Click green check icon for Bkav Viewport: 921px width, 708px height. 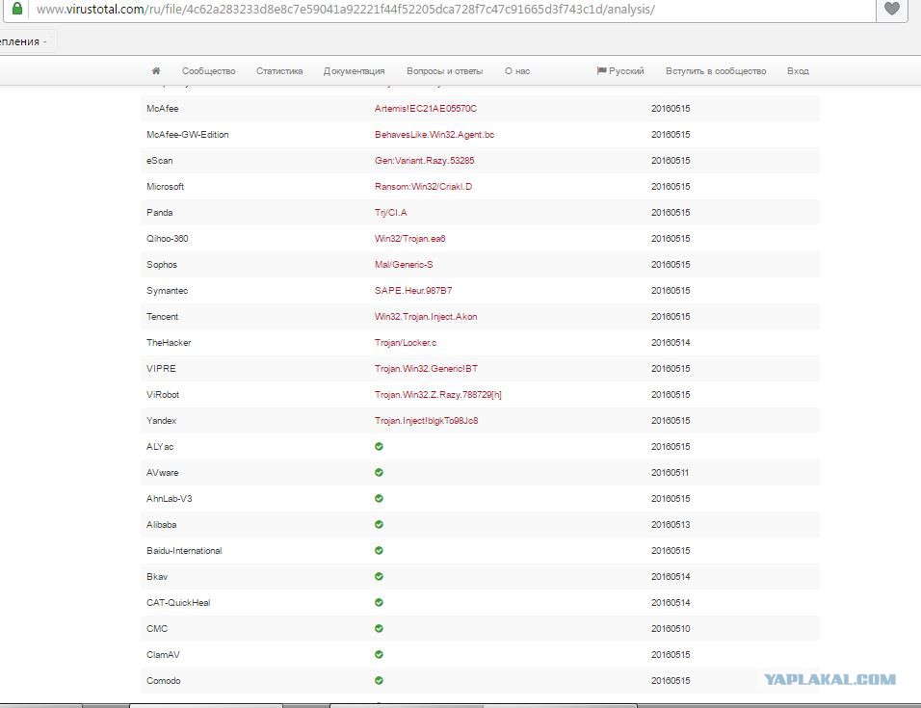click(379, 576)
